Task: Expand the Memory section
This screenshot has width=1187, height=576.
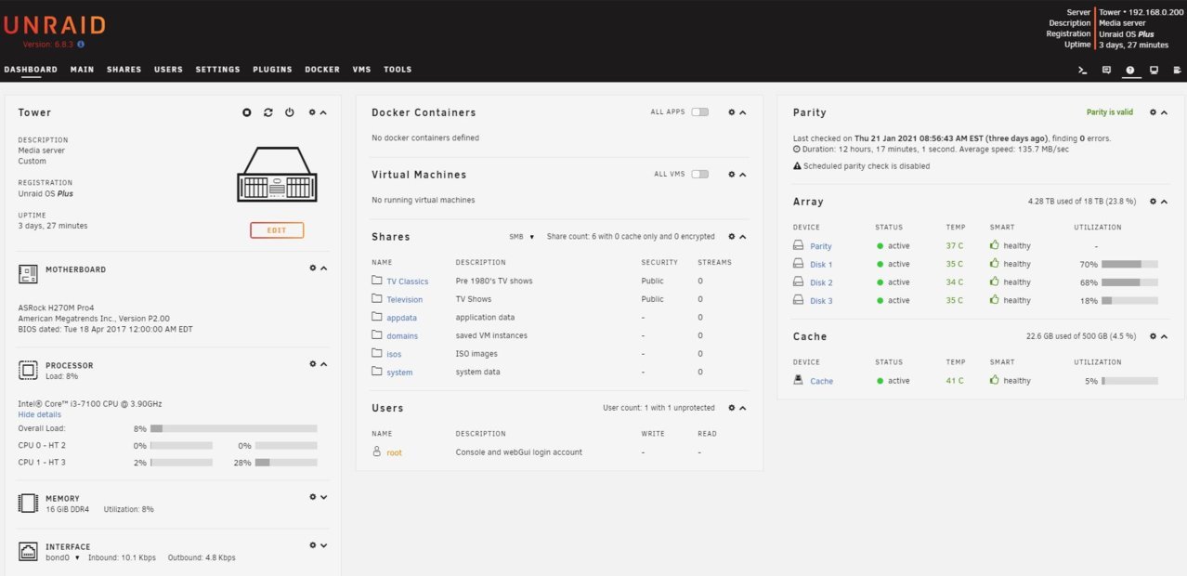Action: point(323,497)
